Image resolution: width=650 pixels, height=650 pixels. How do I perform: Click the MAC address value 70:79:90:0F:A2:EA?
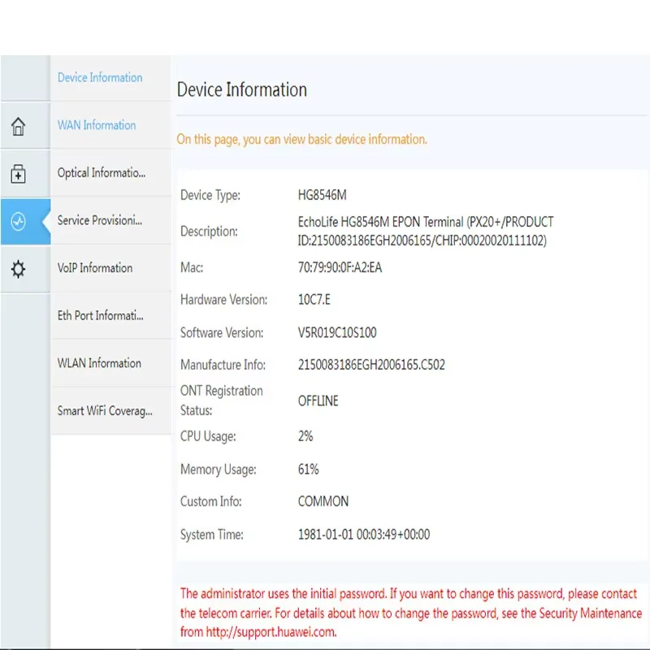click(x=340, y=267)
